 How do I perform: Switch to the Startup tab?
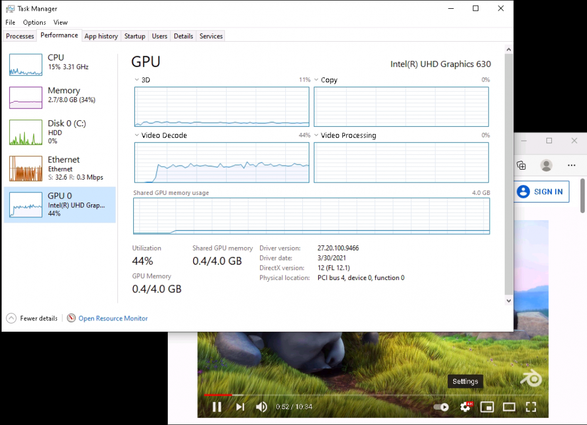(135, 36)
